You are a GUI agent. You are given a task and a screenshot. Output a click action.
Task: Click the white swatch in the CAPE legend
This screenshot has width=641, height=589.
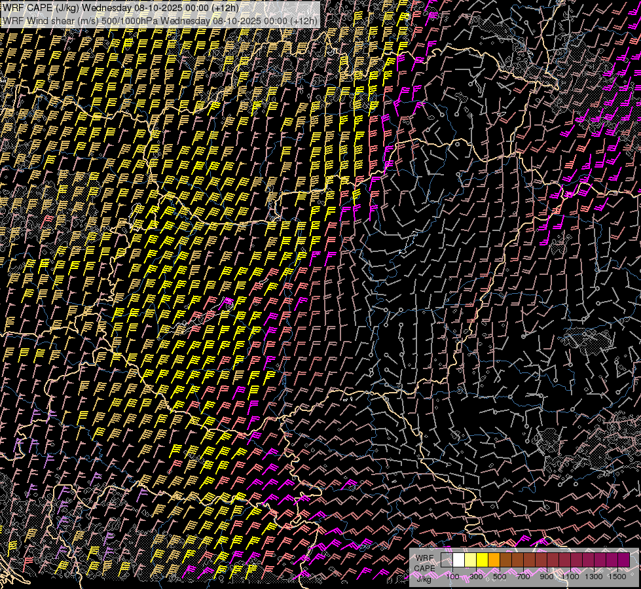coord(459,560)
